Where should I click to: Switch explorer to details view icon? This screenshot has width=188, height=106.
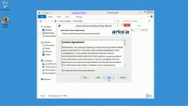pyautogui.click(x=147, y=96)
